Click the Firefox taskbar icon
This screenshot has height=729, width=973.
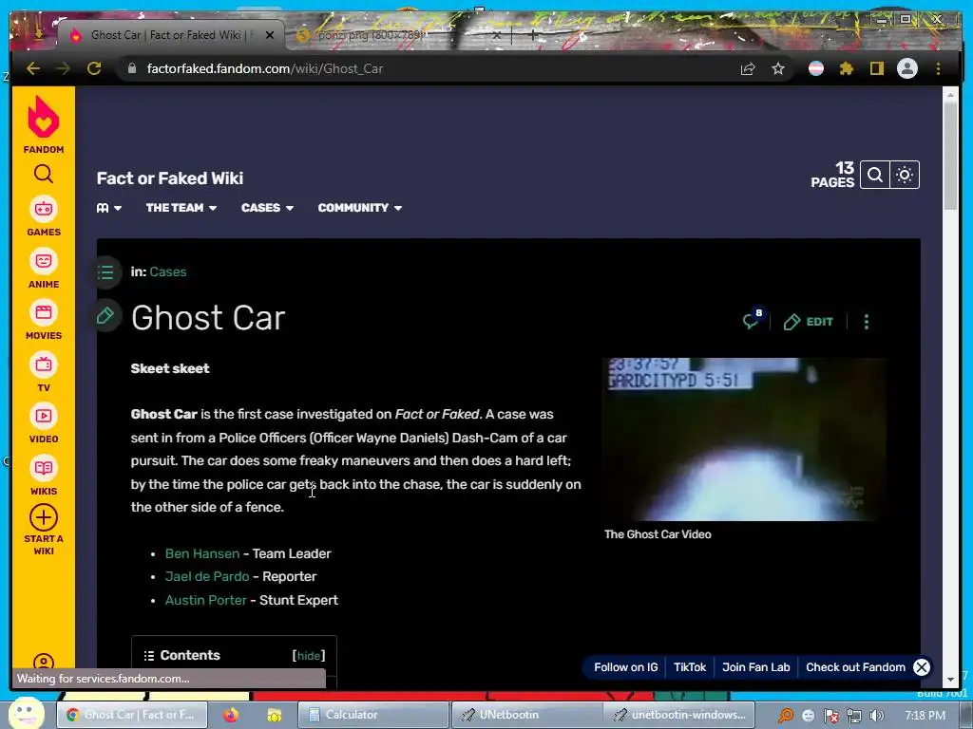[x=231, y=716]
